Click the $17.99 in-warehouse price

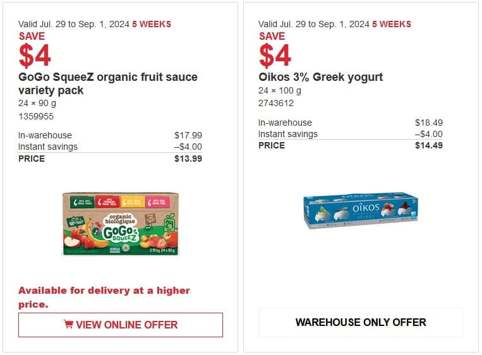pyautogui.click(x=188, y=135)
